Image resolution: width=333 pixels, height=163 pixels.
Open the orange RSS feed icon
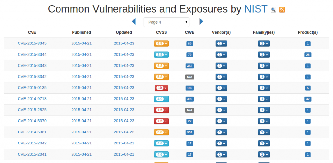coord(282,10)
